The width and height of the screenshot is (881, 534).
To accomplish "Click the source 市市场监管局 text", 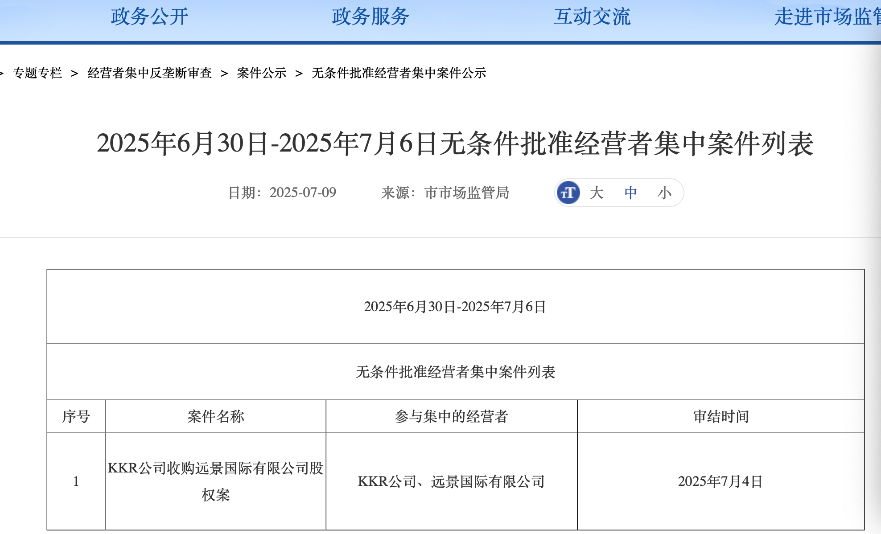I will (x=466, y=193).
